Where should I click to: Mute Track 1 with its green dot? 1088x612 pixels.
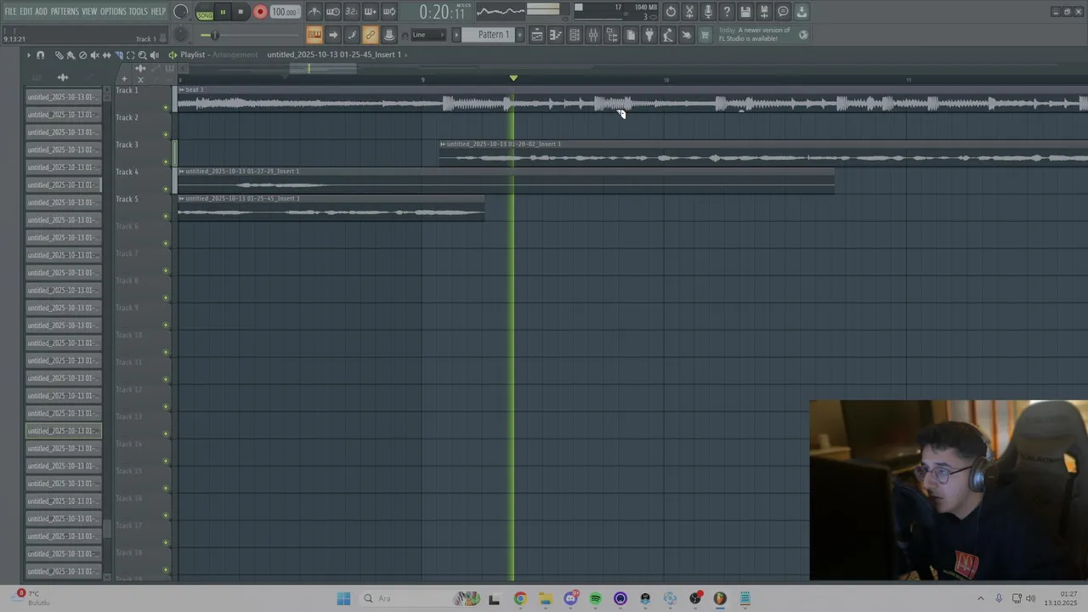[166, 107]
